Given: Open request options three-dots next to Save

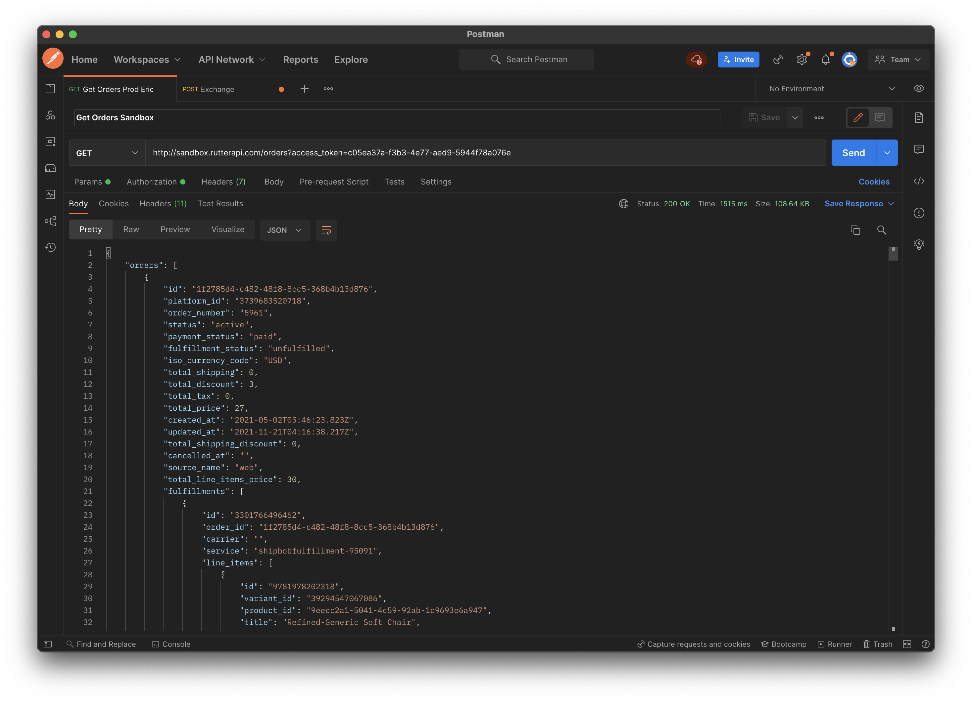Looking at the screenshot, I should pos(819,118).
